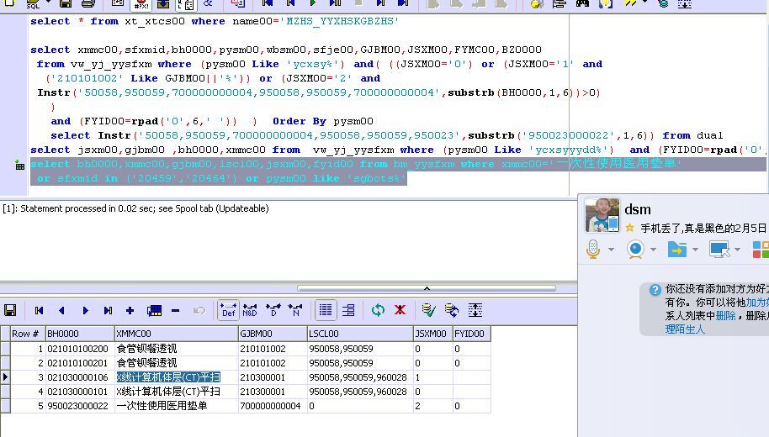769x437 pixels.
Task: Move to the next record with the right arrow
Action: [x=85, y=310]
